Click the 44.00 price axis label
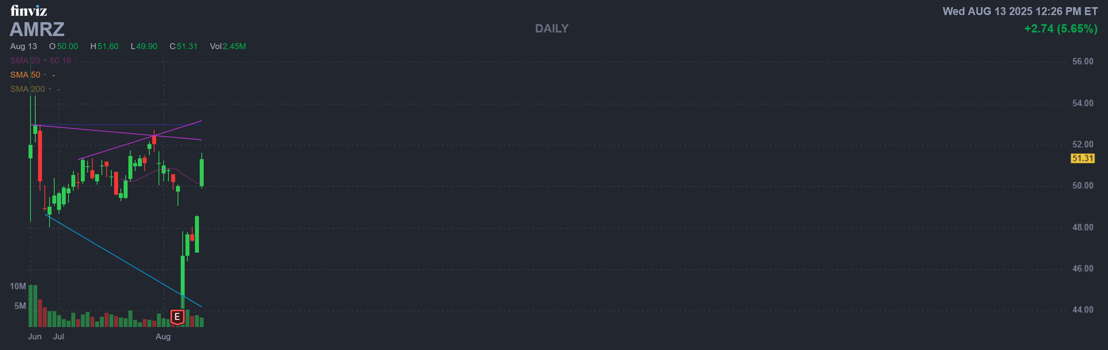The width and height of the screenshot is (1108, 350). (1082, 310)
